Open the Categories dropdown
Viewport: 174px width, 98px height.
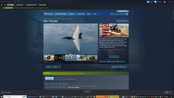72,14
